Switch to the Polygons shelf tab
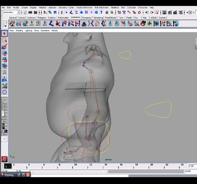The image size is (197, 184). (x=42, y=18)
